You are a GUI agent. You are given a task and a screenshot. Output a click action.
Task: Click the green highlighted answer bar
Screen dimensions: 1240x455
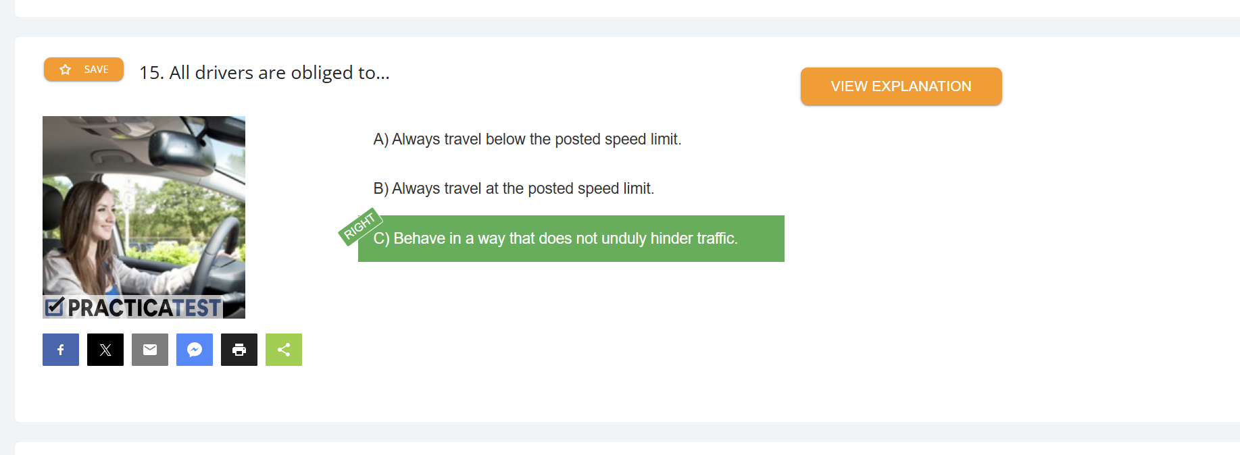tap(571, 238)
